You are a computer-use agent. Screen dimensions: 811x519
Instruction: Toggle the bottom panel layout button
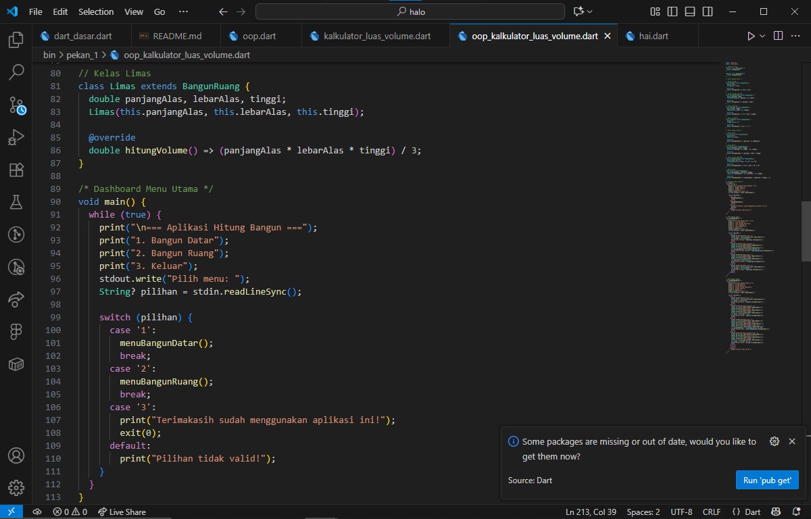(690, 11)
